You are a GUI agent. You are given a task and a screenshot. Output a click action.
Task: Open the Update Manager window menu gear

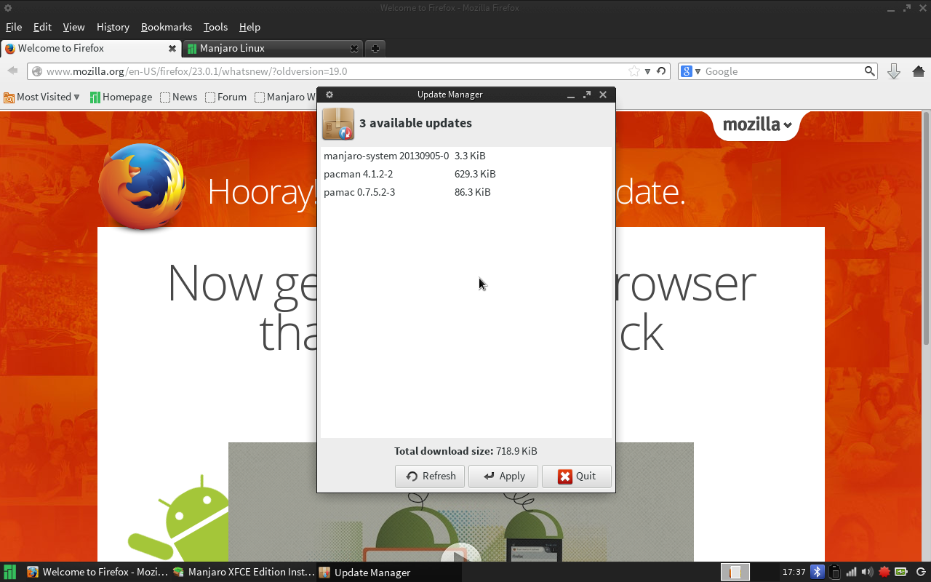point(329,95)
